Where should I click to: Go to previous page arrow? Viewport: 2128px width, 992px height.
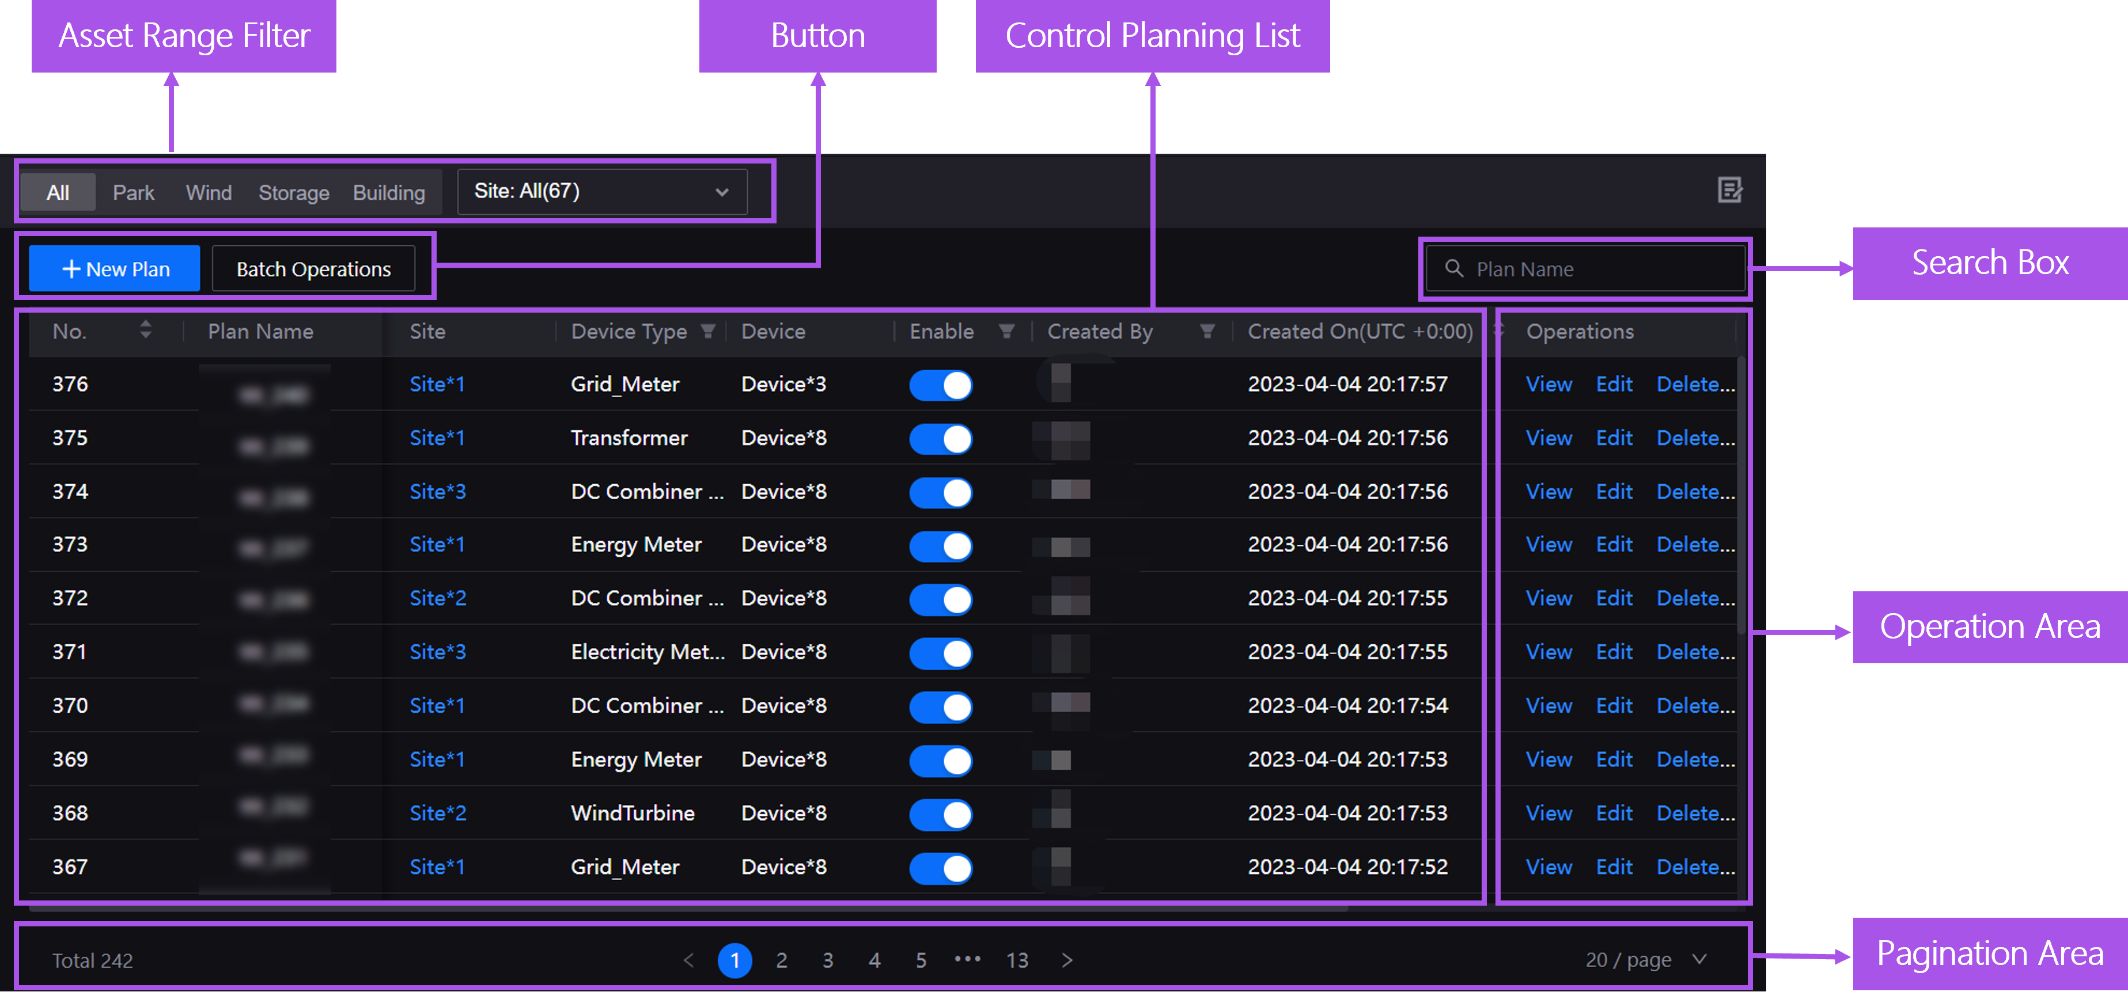(x=689, y=960)
